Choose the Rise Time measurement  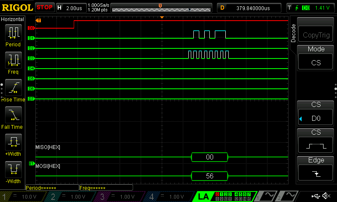tap(13, 90)
